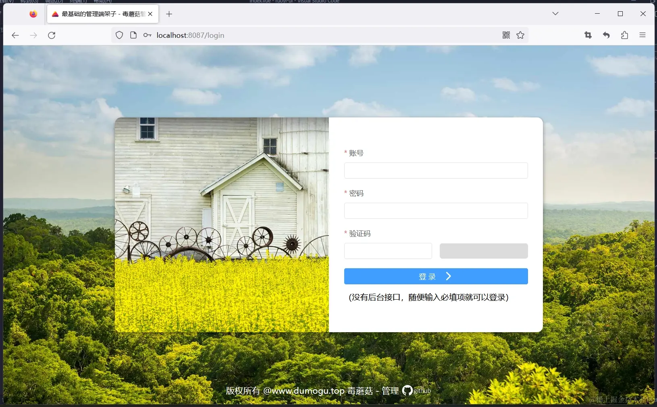The height and width of the screenshot is (407, 657).
Task: Open a new browser tab
Action: point(169,14)
